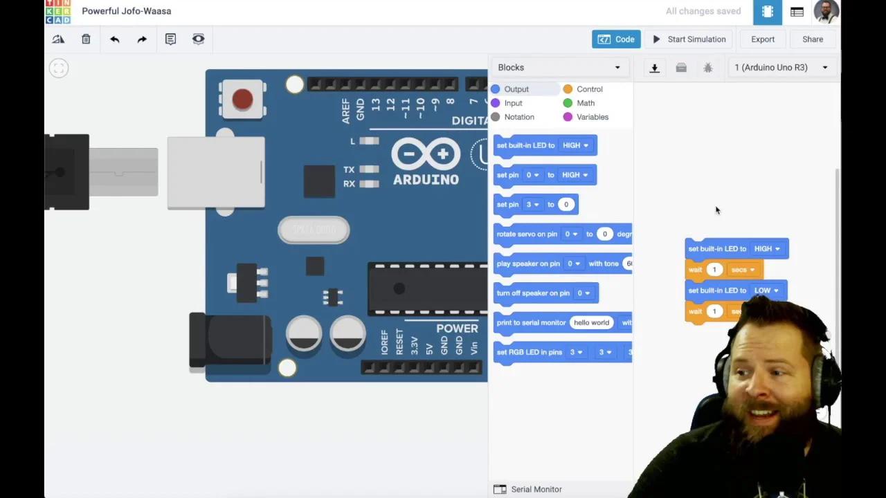The width and height of the screenshot is (886, 498).
Task: Toggle component visibility with the eye icon
Action: tap(198, 39)
